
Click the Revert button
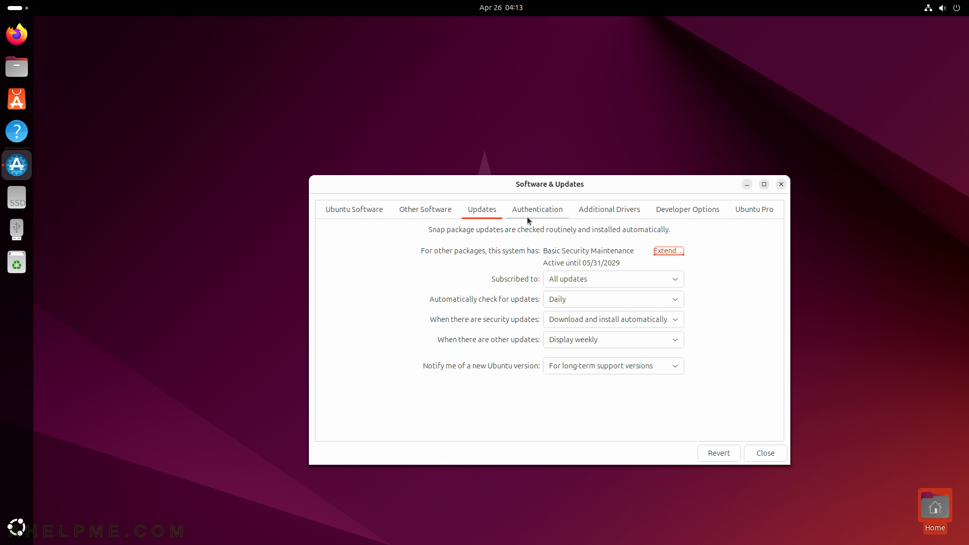coord(719,453)
